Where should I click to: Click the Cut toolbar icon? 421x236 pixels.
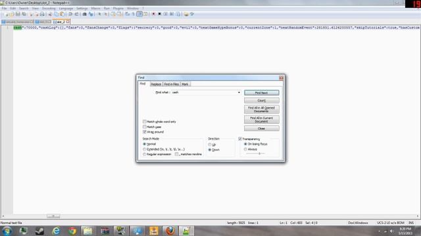pos(50,14)
